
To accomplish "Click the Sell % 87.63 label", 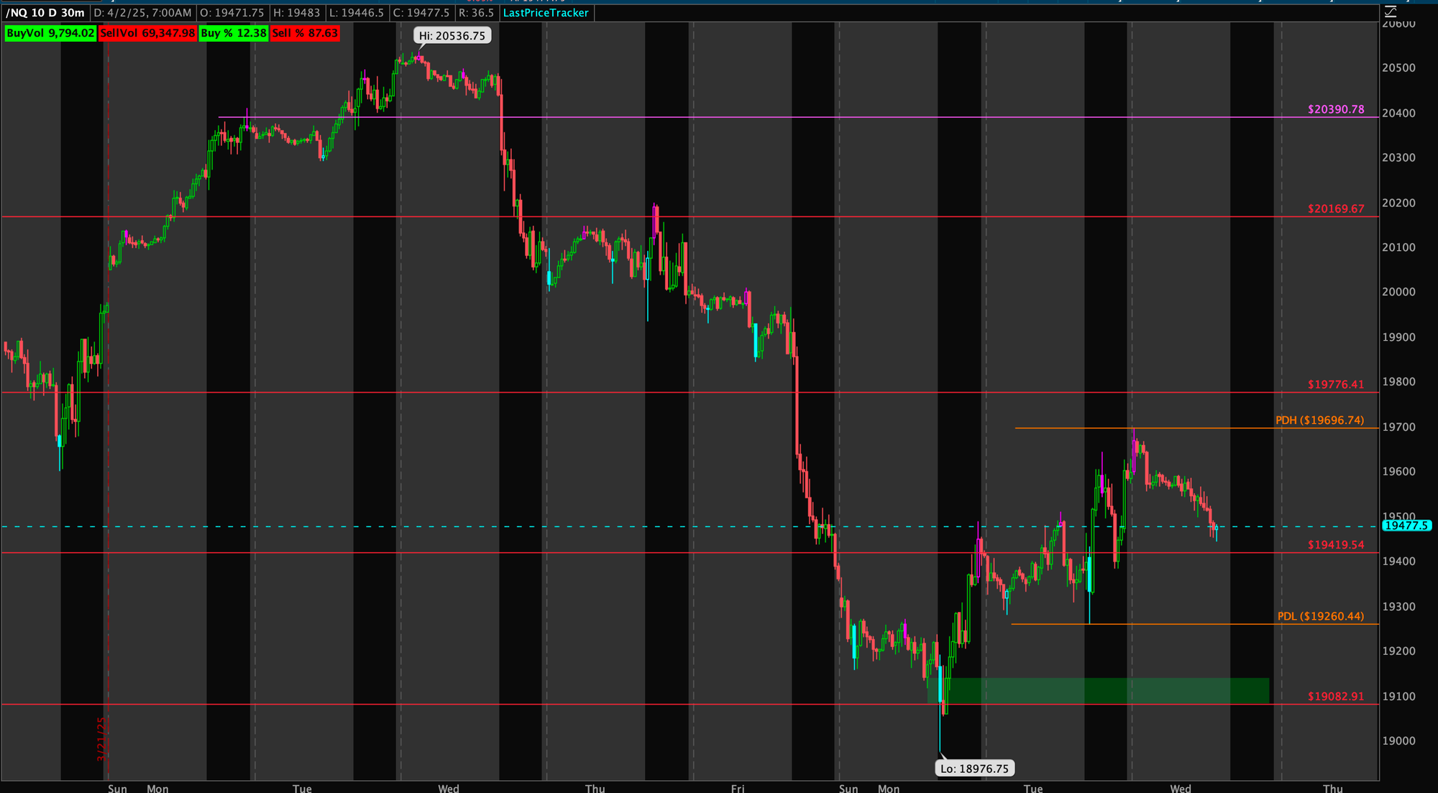I will click(305, 33).
